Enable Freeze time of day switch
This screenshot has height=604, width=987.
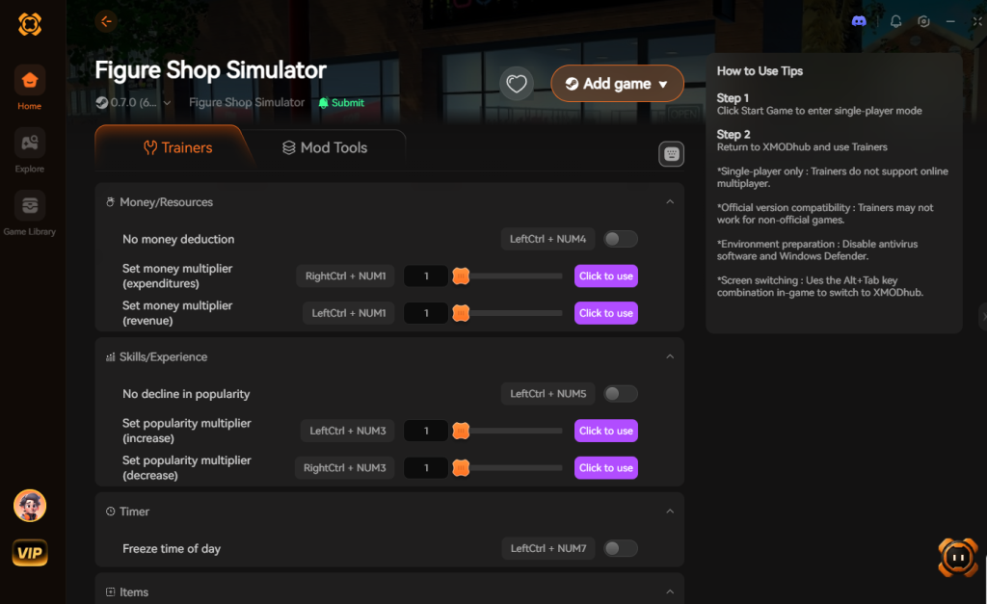click(620, 549)
